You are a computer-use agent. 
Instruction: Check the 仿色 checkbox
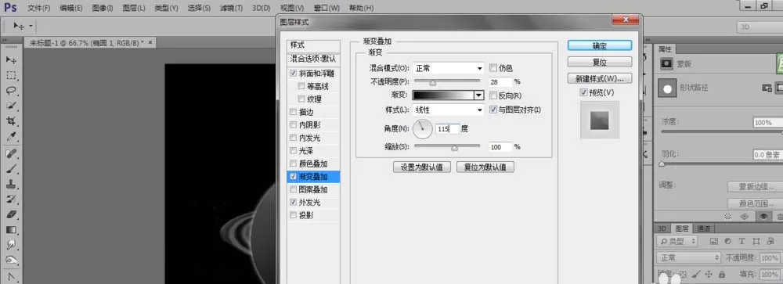493,68
